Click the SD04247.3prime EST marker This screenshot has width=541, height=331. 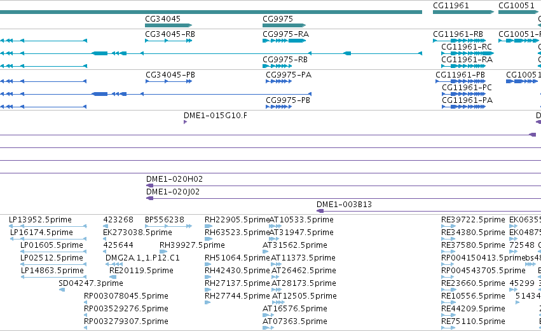point(62,290)
